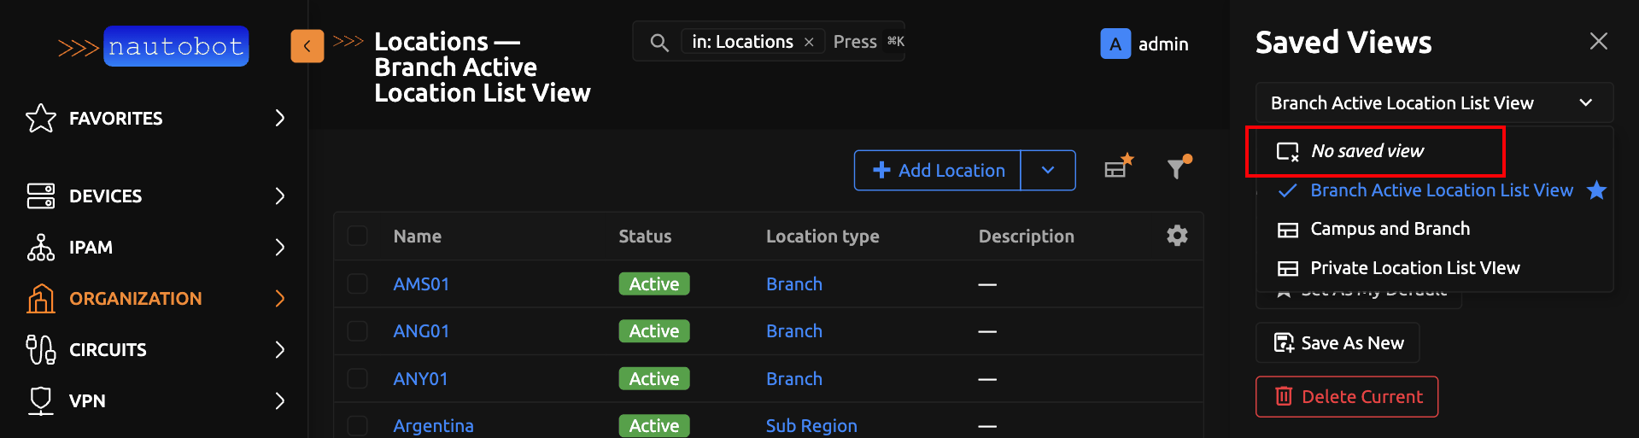Viewport: 1639px width, 438px height.
Task: Click the Delete Current button
Action: click(1347, 396)
